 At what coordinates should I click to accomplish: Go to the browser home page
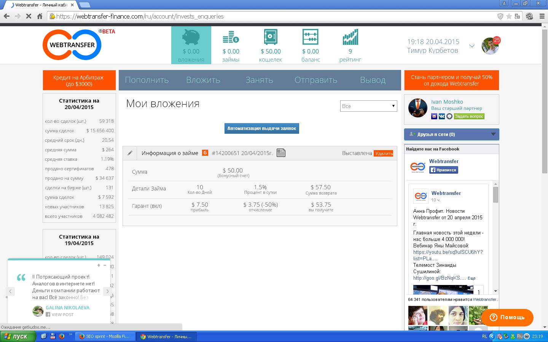pyautogui.click(x=40, y=16)
